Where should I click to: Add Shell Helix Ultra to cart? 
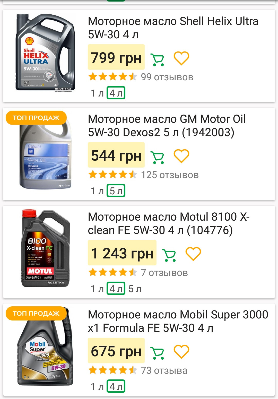157,59
